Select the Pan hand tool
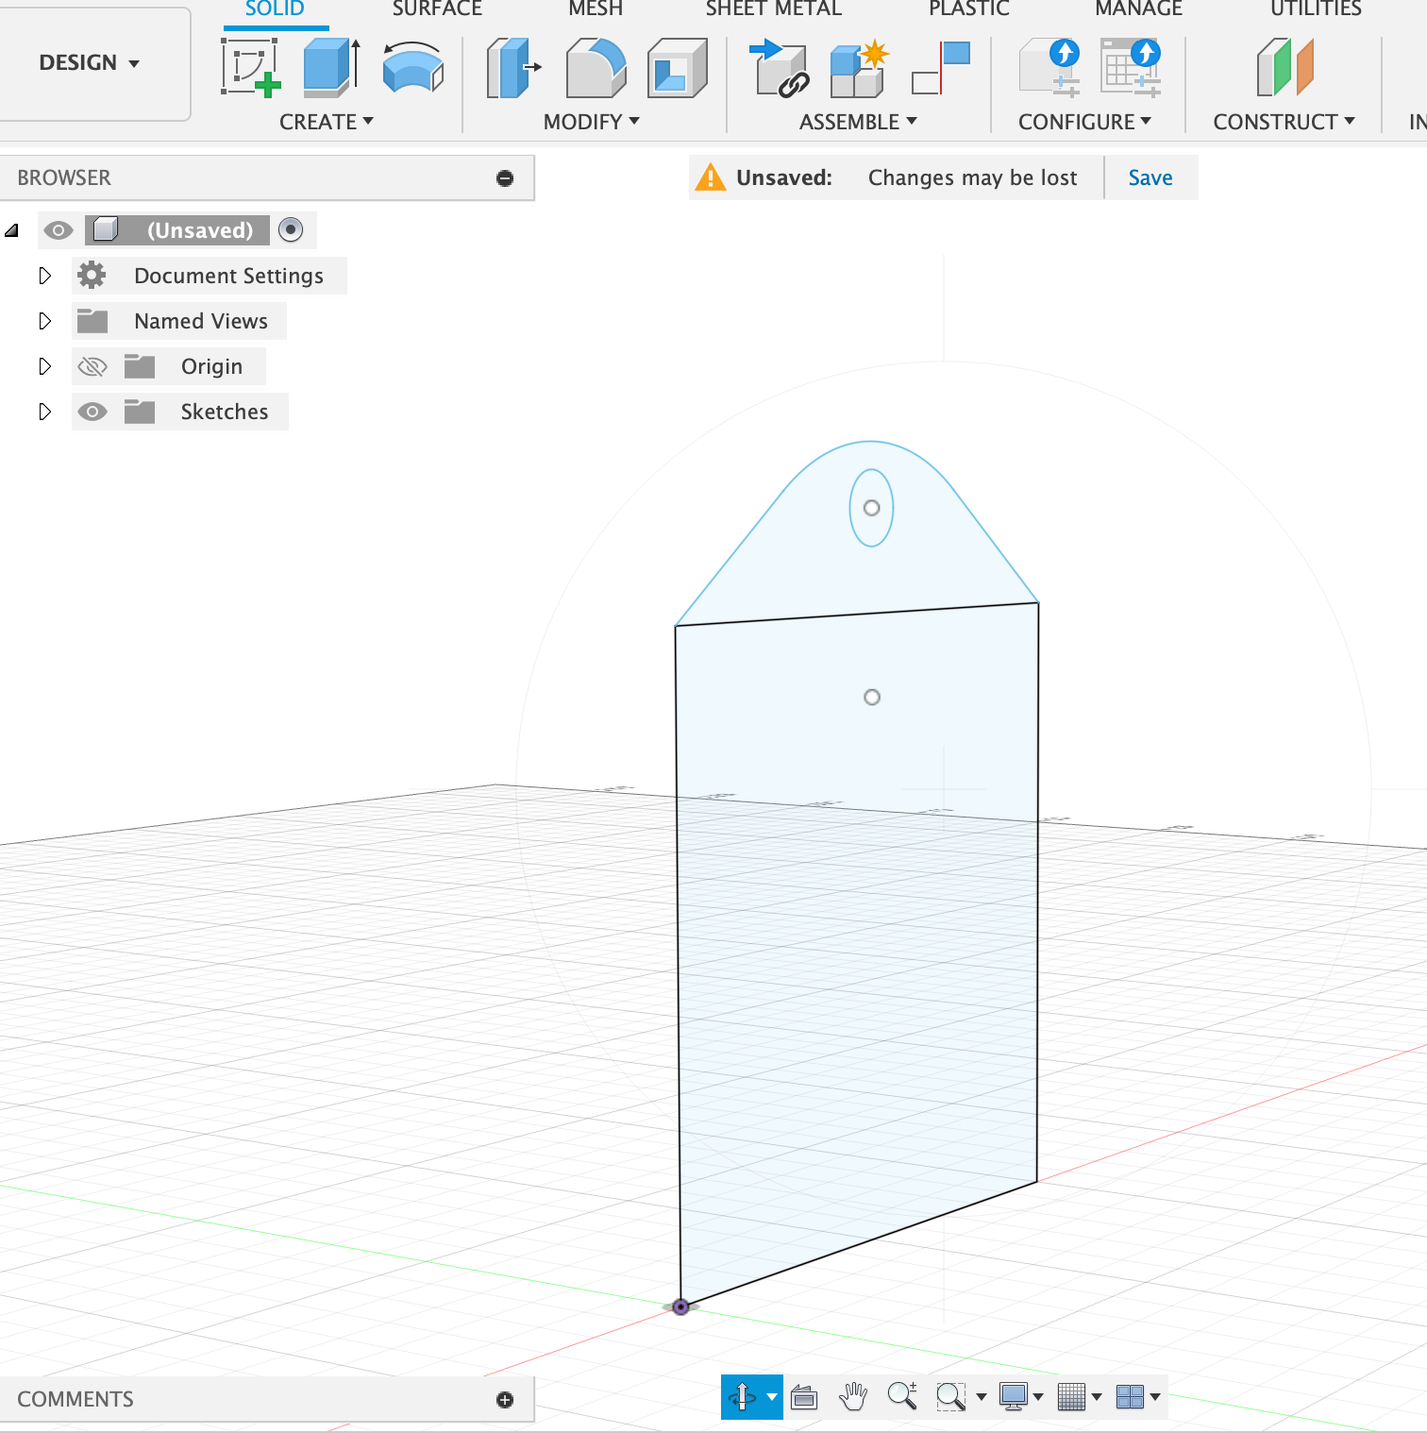This screenshot has width=1427, height=1433. (x=853, y=1396)
